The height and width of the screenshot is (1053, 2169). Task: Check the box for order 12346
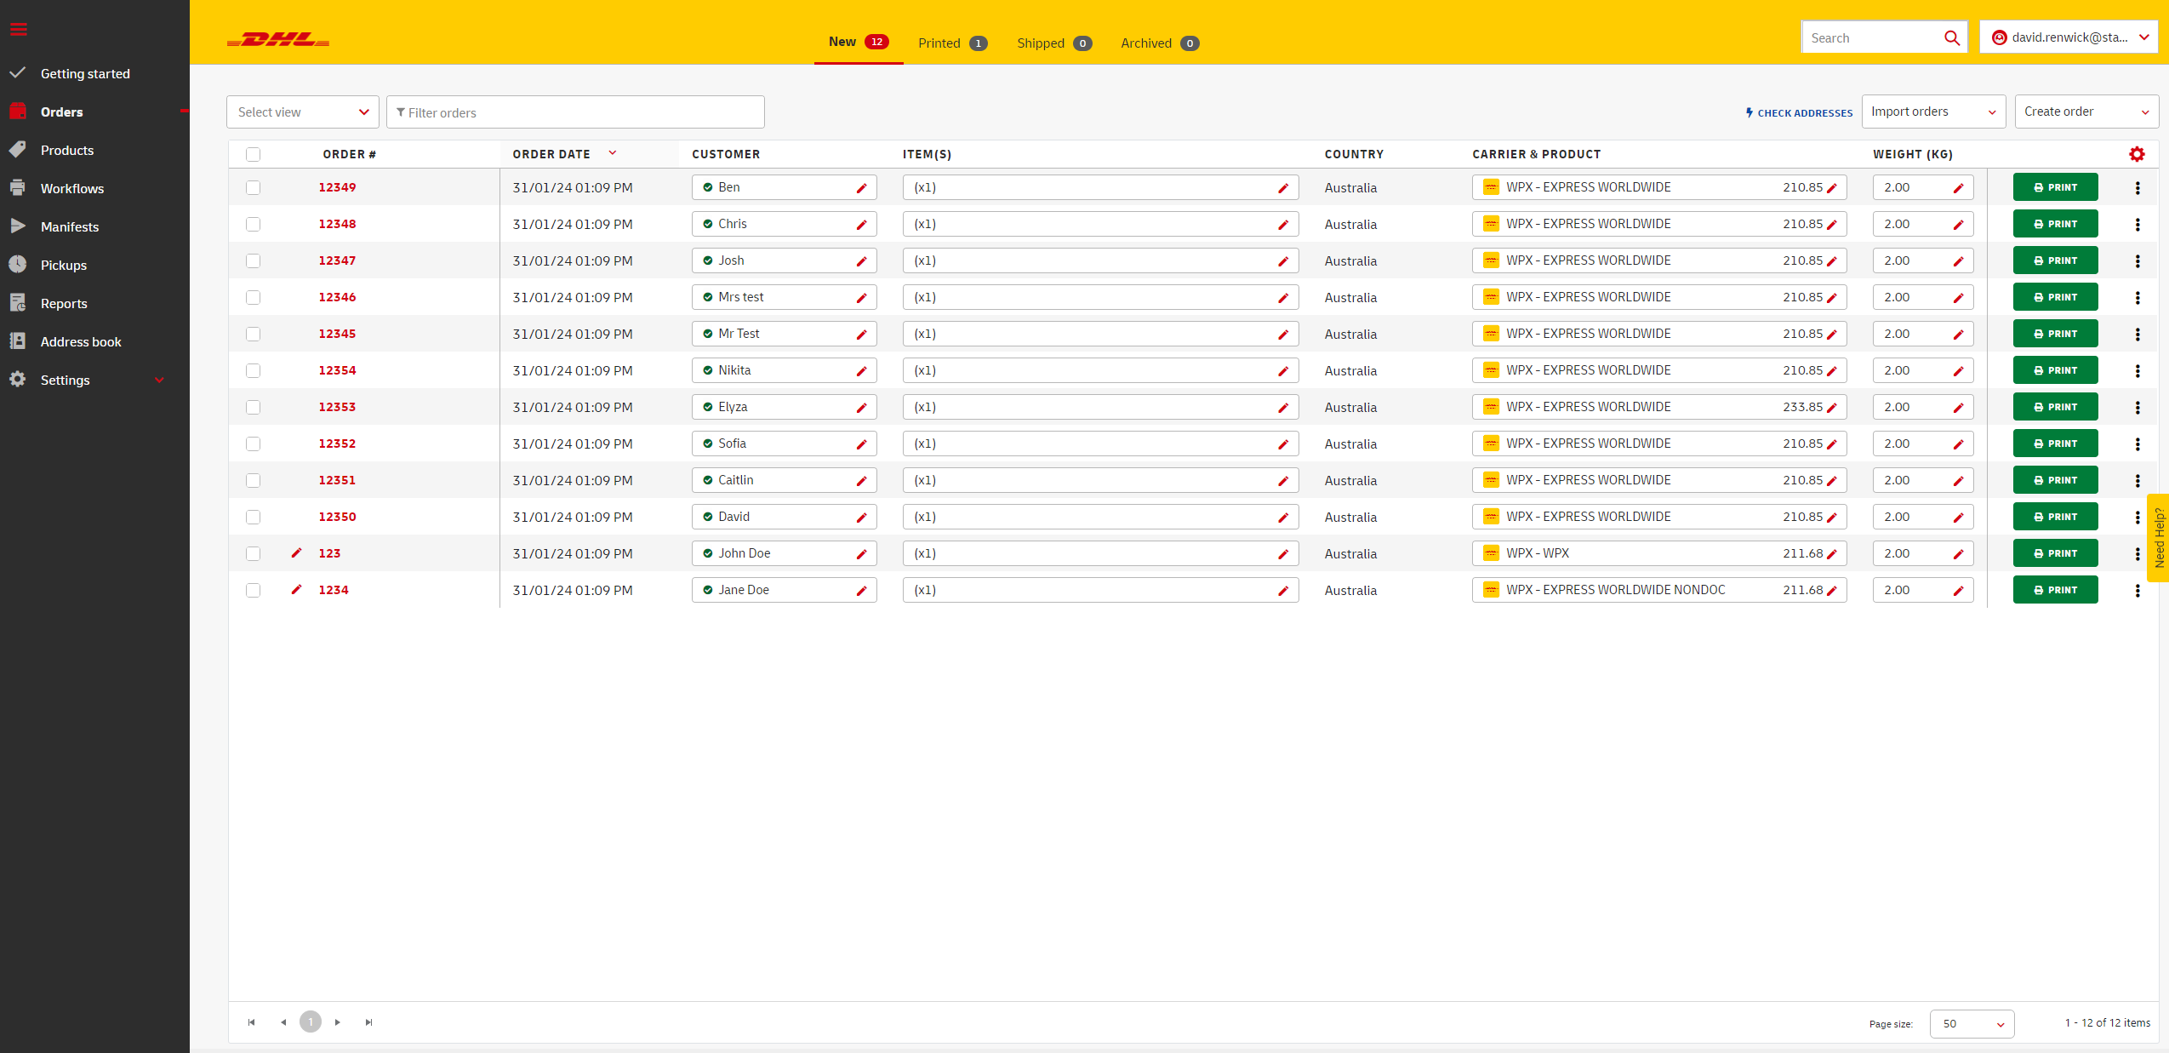pos(253,298)
